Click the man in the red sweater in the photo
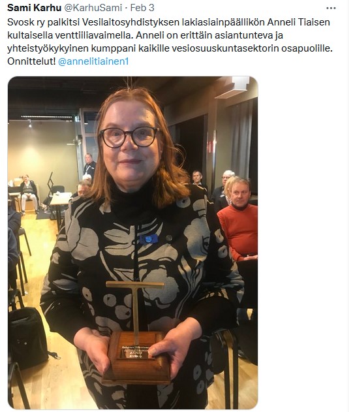The width and height of the screenshot is (355, 412). (238, 221)
